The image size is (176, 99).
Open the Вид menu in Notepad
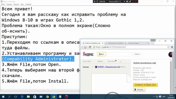click(x=22, y=4)
